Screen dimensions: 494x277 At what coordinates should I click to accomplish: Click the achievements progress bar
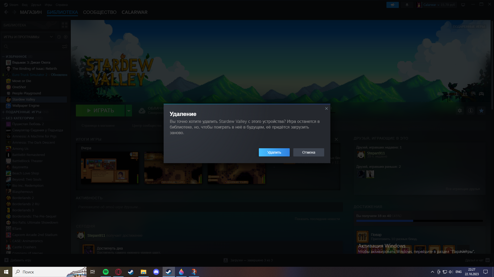(x=419, y=221)
